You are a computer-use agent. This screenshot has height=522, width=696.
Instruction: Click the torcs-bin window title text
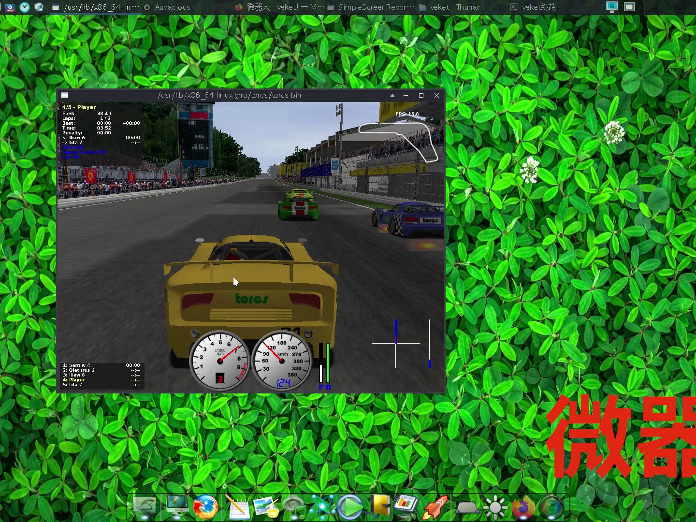229,95
